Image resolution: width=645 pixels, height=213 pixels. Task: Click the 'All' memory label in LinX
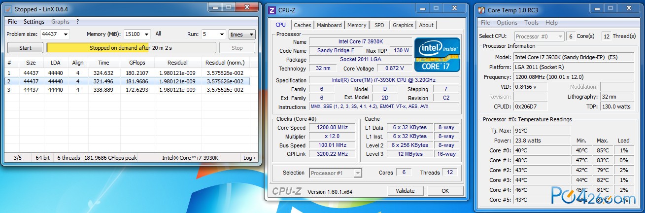(158, 34)
